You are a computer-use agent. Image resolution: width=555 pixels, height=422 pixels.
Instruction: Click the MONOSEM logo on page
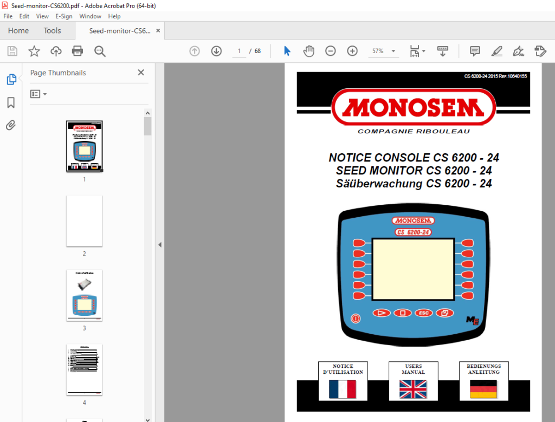tap(414, 107)
